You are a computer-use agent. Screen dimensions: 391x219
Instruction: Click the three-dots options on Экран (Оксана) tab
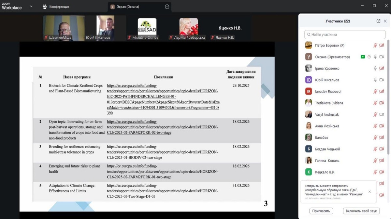pos(167,6)
